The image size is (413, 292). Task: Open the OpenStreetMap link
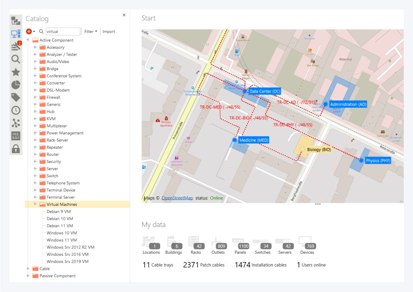click(x=177, y=198)
